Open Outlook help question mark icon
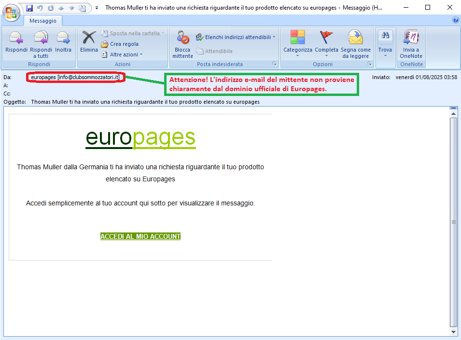 click(x=455, y=20)
